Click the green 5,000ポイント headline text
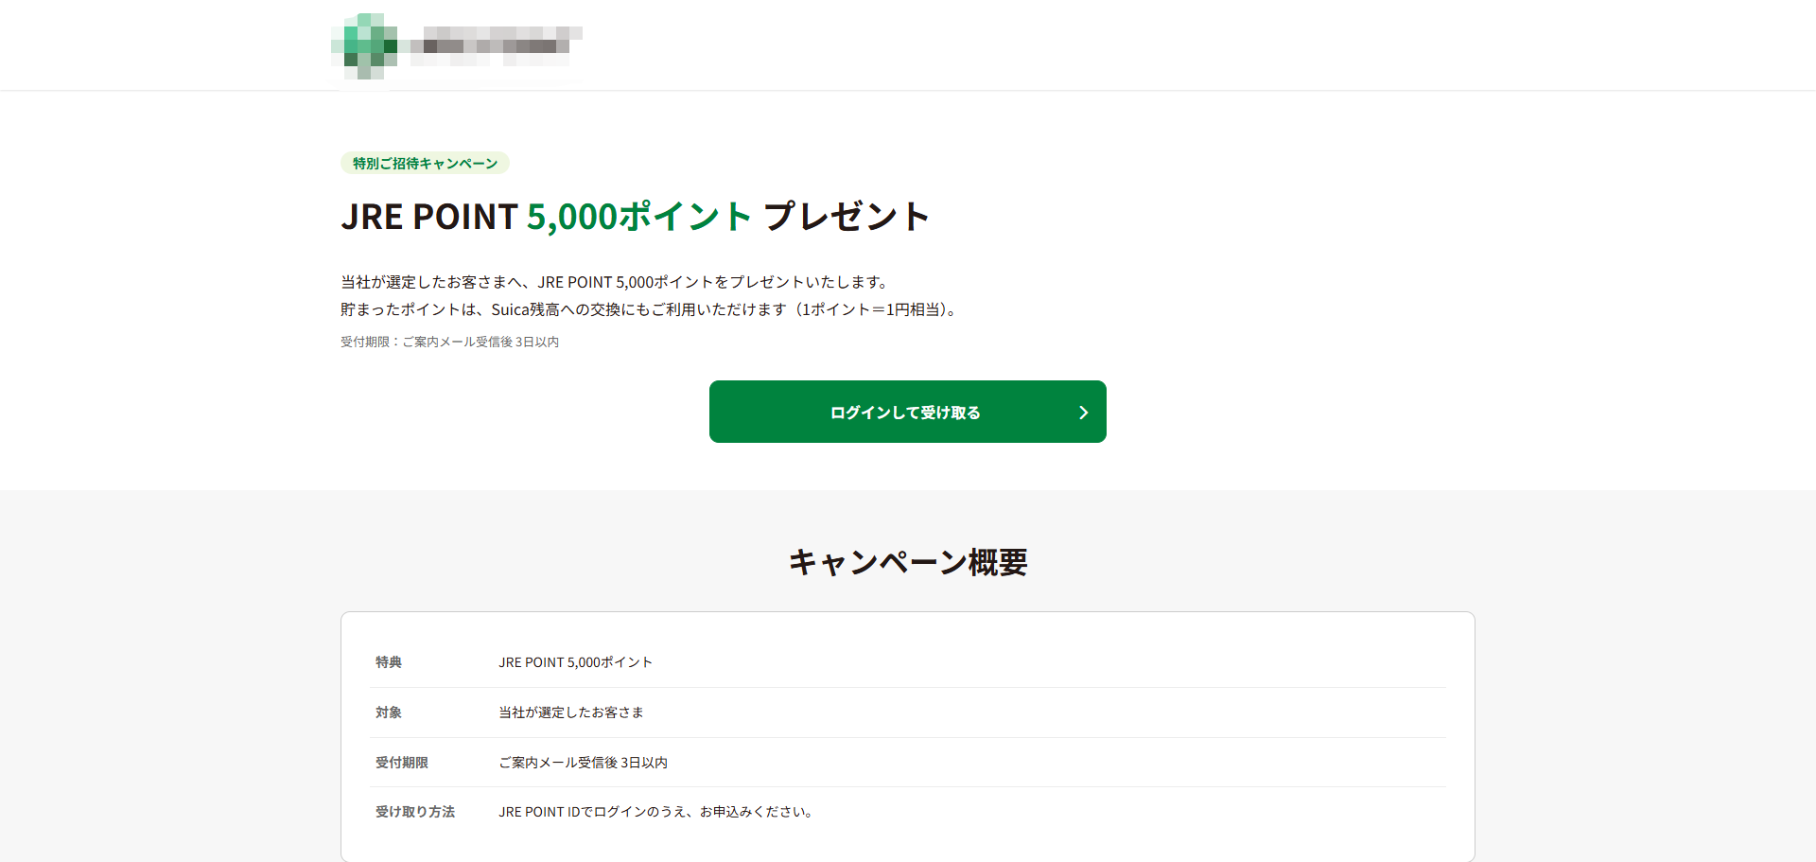Screen dimensions: 1816x862 (x=639, y=217)
